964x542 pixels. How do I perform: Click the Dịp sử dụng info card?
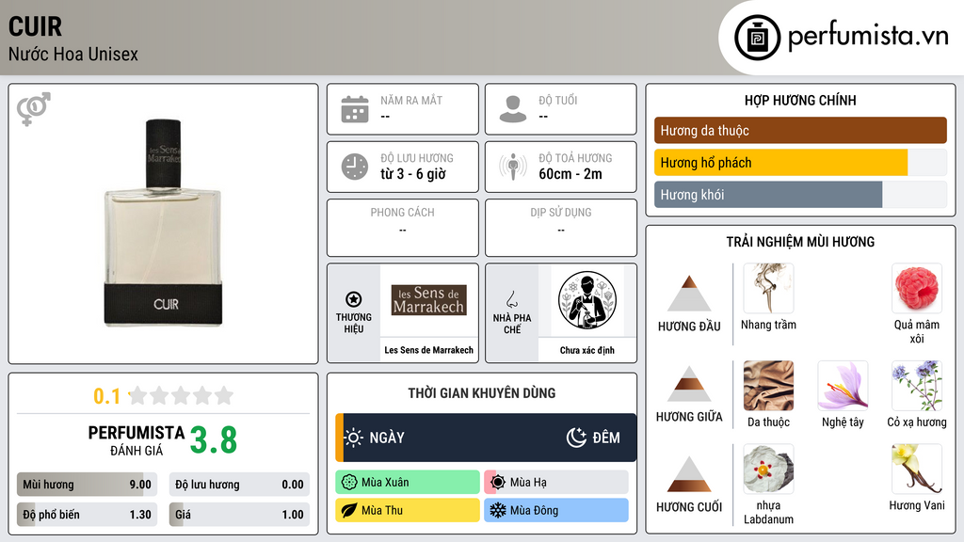click(x=561, y=228)
